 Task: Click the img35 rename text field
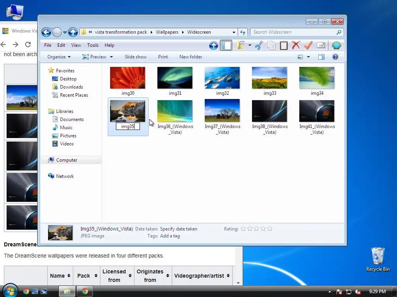[x=128, y=126]
